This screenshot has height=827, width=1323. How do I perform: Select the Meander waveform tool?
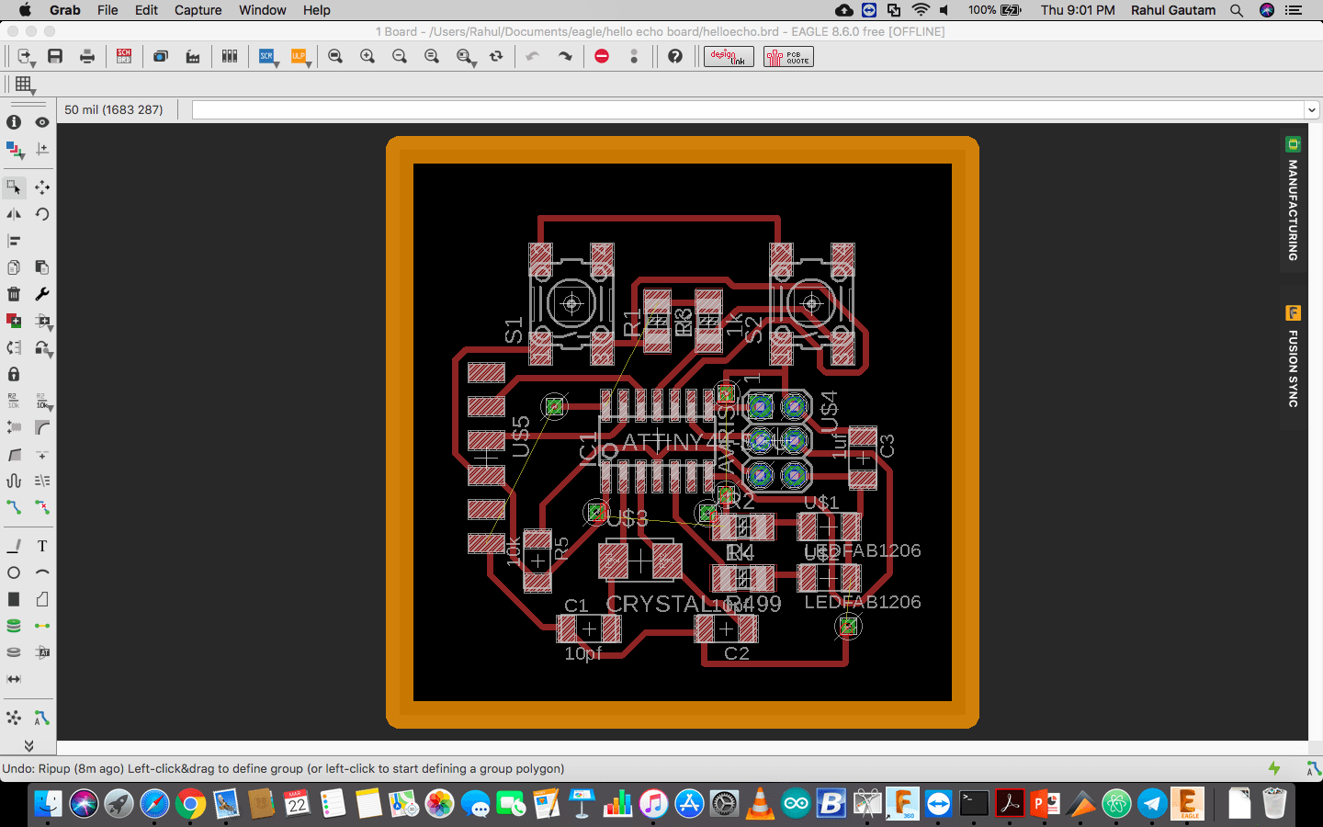14,481
